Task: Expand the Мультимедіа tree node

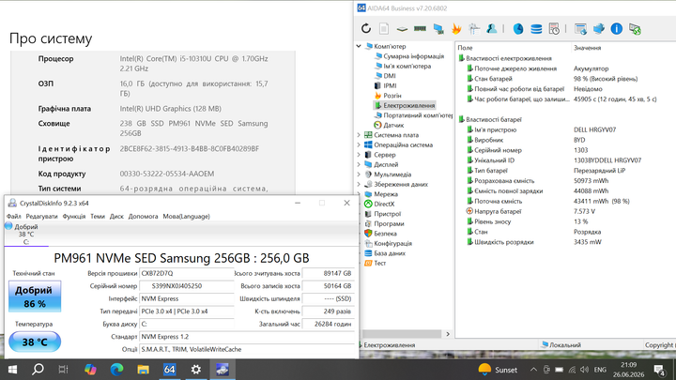Action: pos(359,175)
